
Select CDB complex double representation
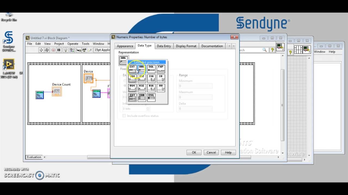[x=142, y=97]
